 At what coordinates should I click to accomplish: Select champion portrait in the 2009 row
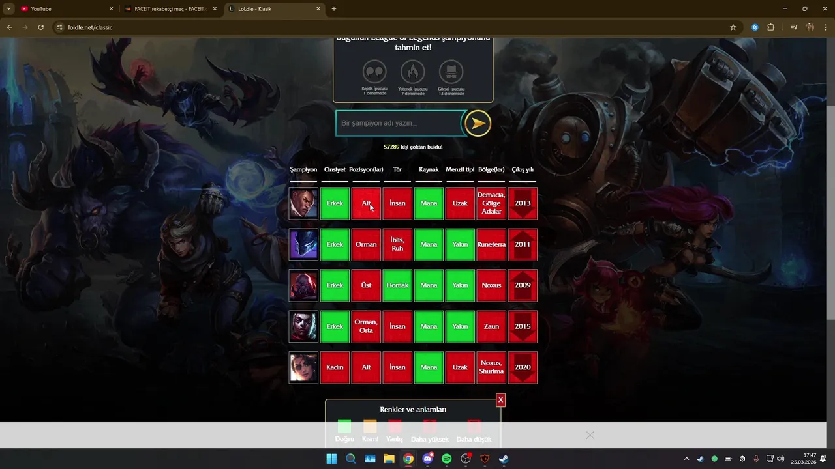pyautogui.click(x=303, y=285)
